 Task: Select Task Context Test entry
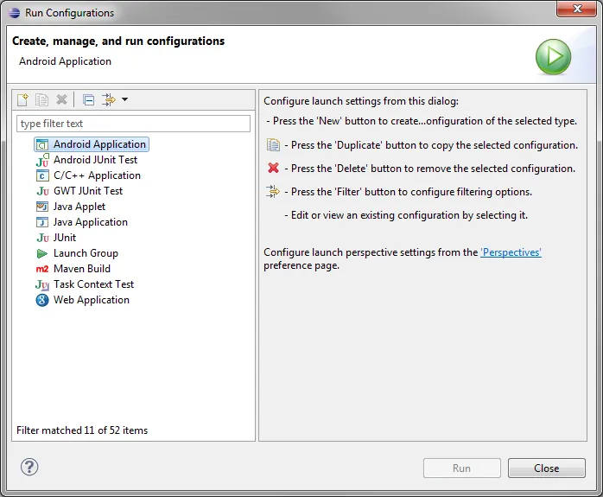94,284
